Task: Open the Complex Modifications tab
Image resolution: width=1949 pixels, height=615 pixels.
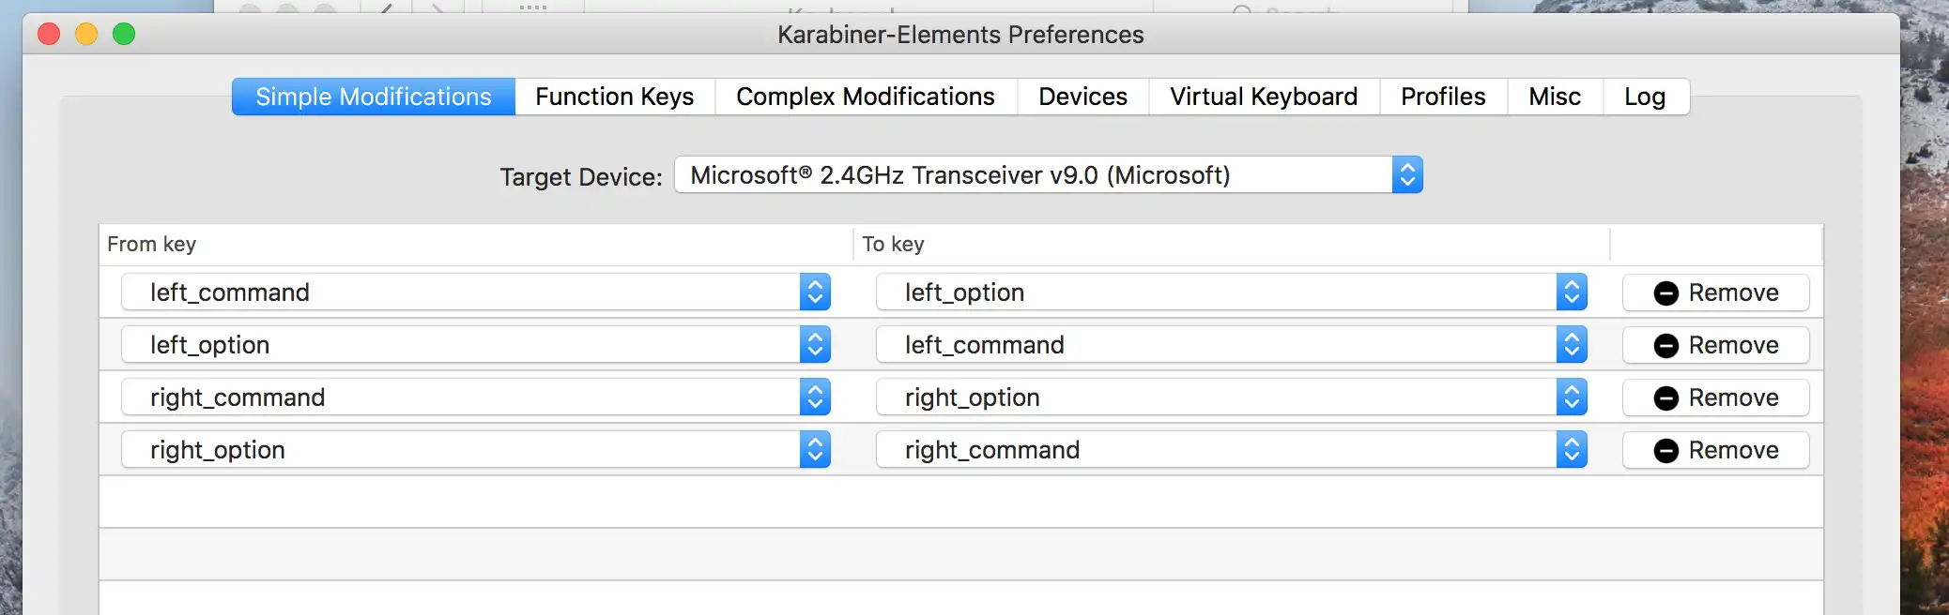Action: (x=865, y=97)
